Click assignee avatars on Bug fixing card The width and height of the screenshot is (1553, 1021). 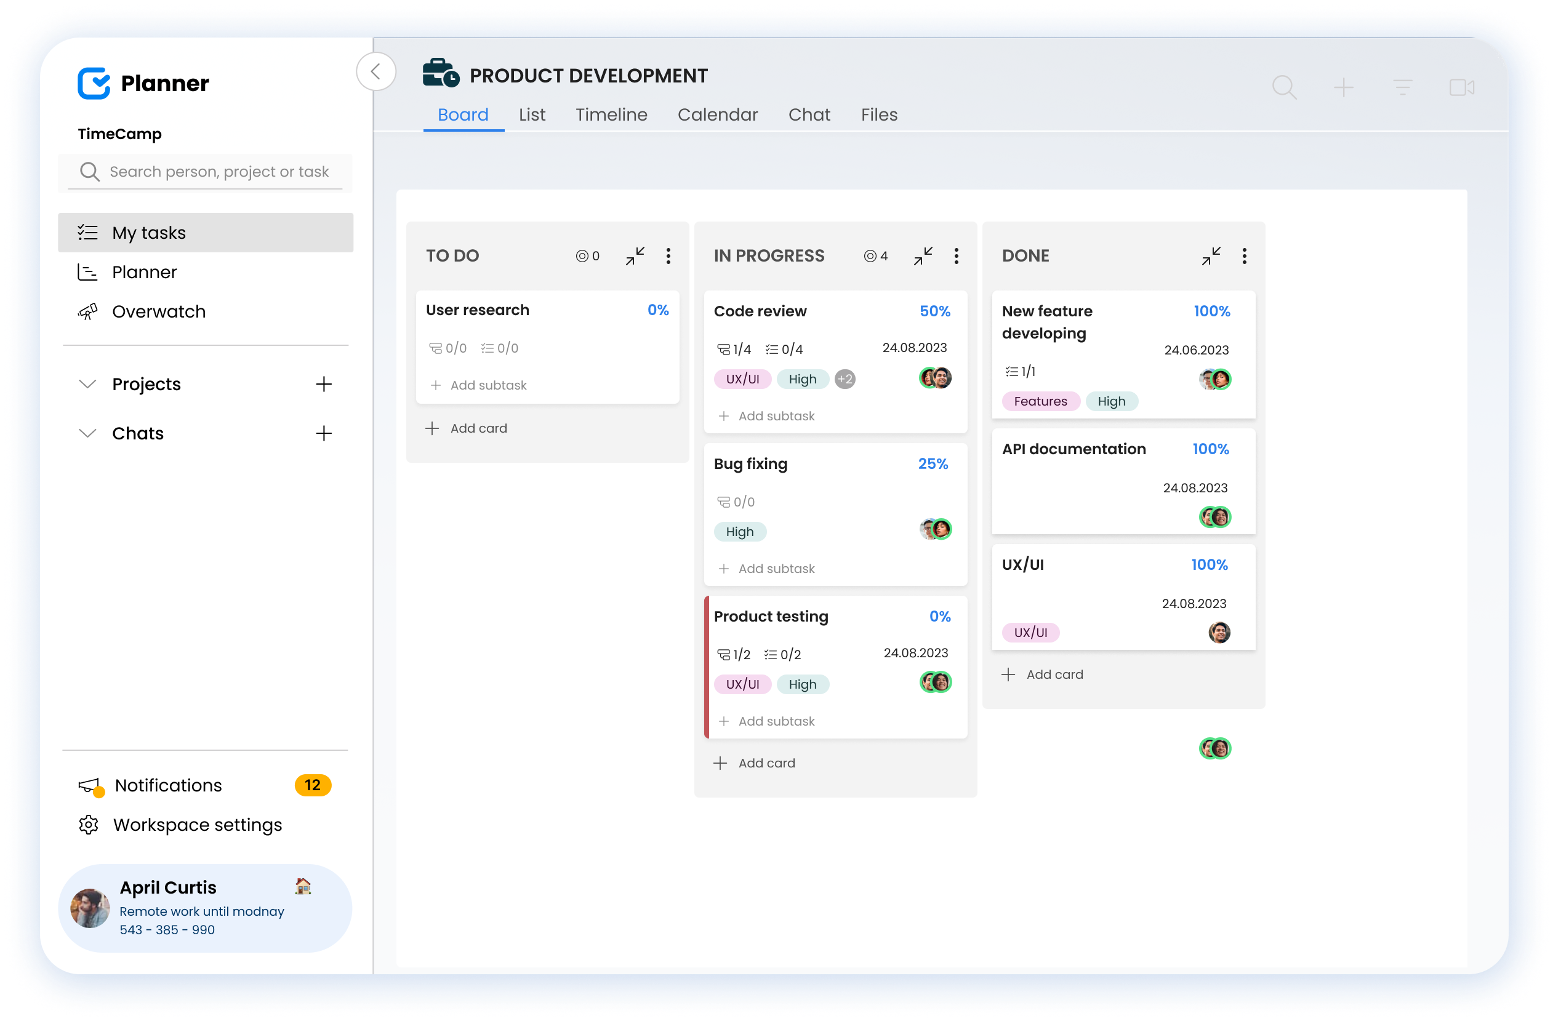tap(935, 529)
